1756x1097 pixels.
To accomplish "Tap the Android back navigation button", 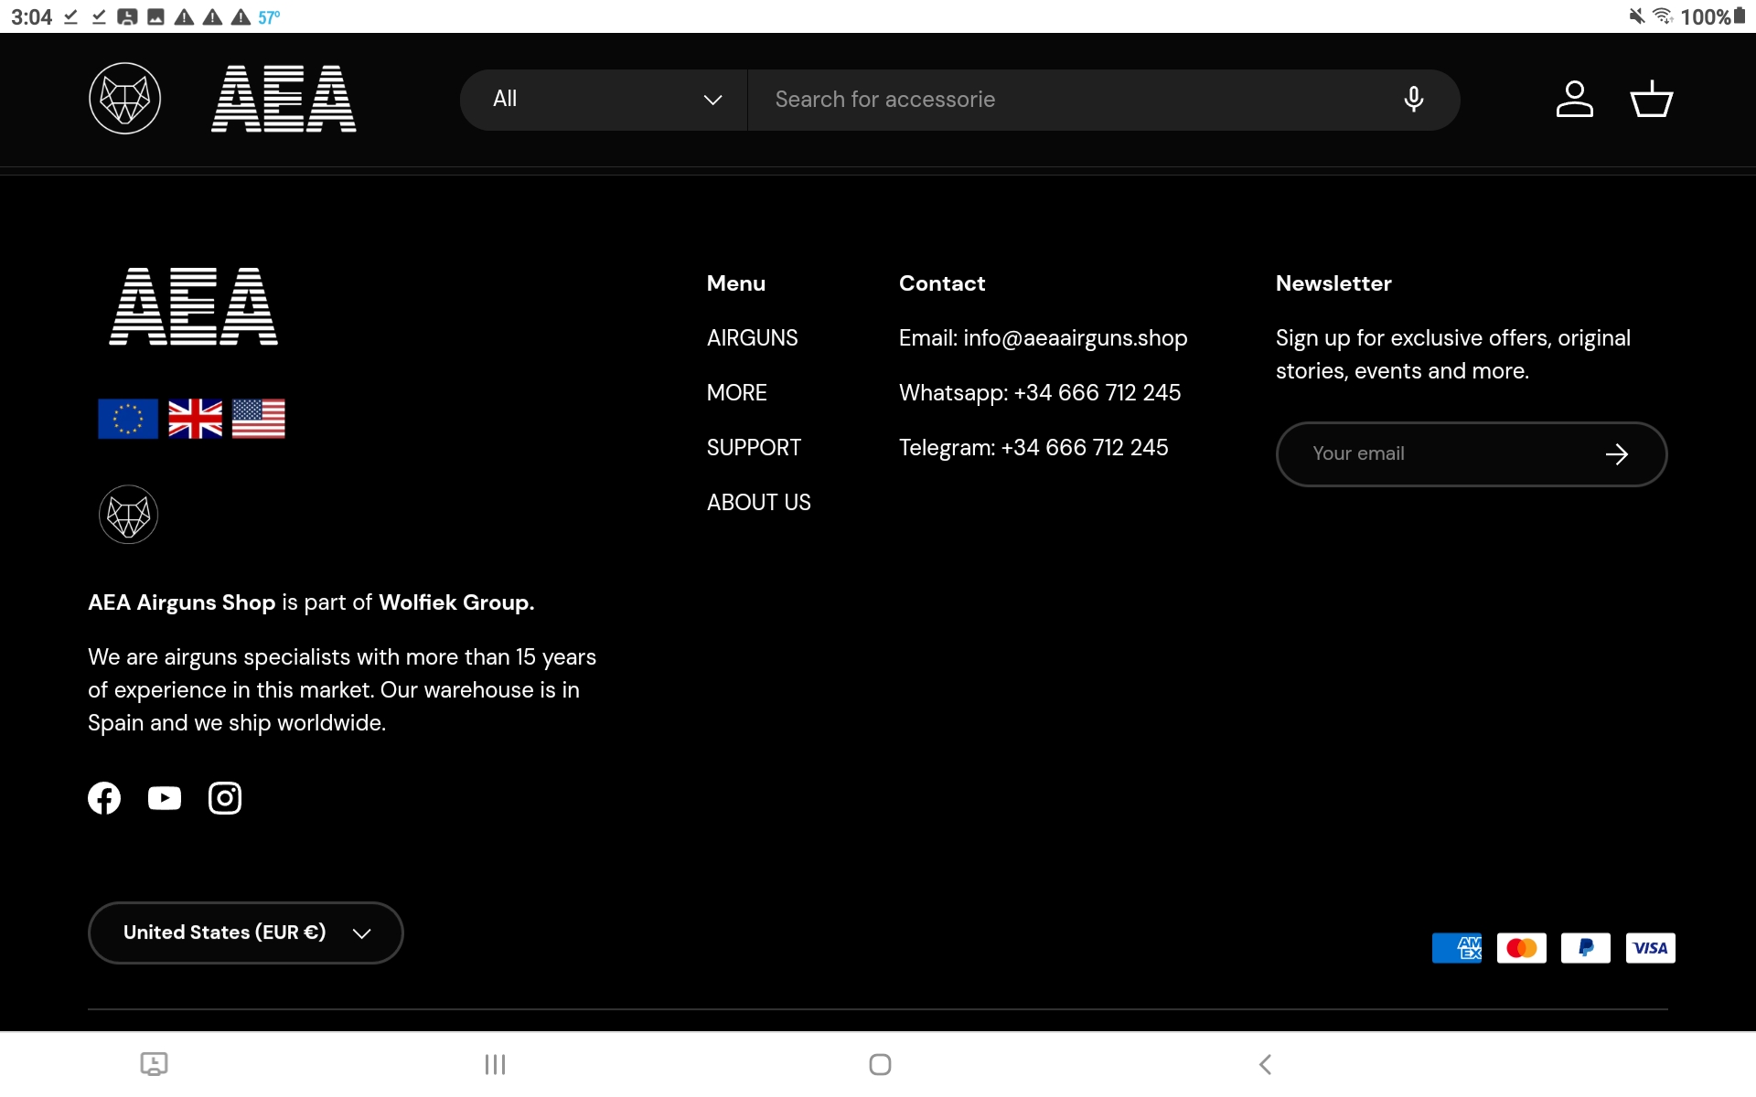I will tap(1266, 1064).
